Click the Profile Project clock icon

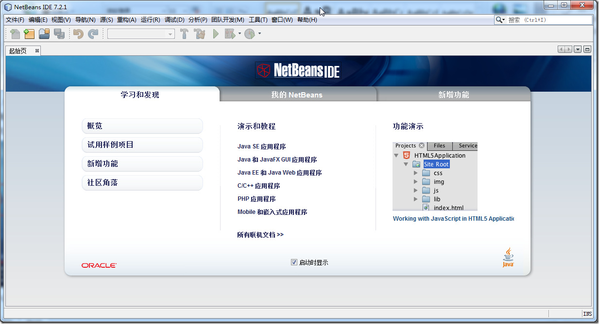[x=250, y=34]
